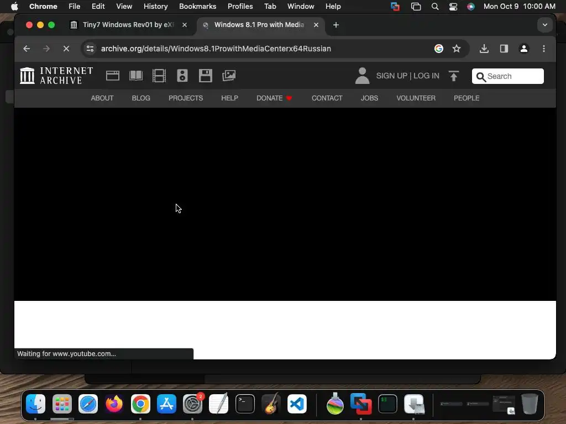Open the Images icon in Archive nav
This screenshot has width=566, height=424.
(229, 76)
